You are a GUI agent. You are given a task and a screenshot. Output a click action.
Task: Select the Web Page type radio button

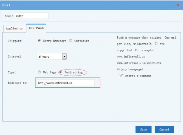pos(39,72)
